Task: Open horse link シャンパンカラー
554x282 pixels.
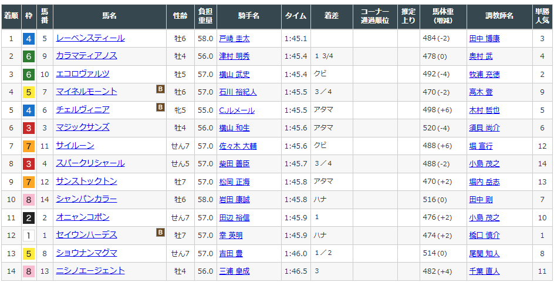Action: pos(86,199)
